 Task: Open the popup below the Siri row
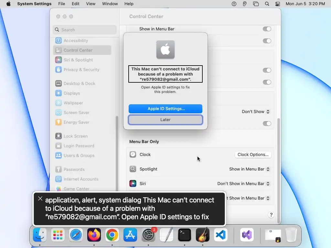pos(248,198)
